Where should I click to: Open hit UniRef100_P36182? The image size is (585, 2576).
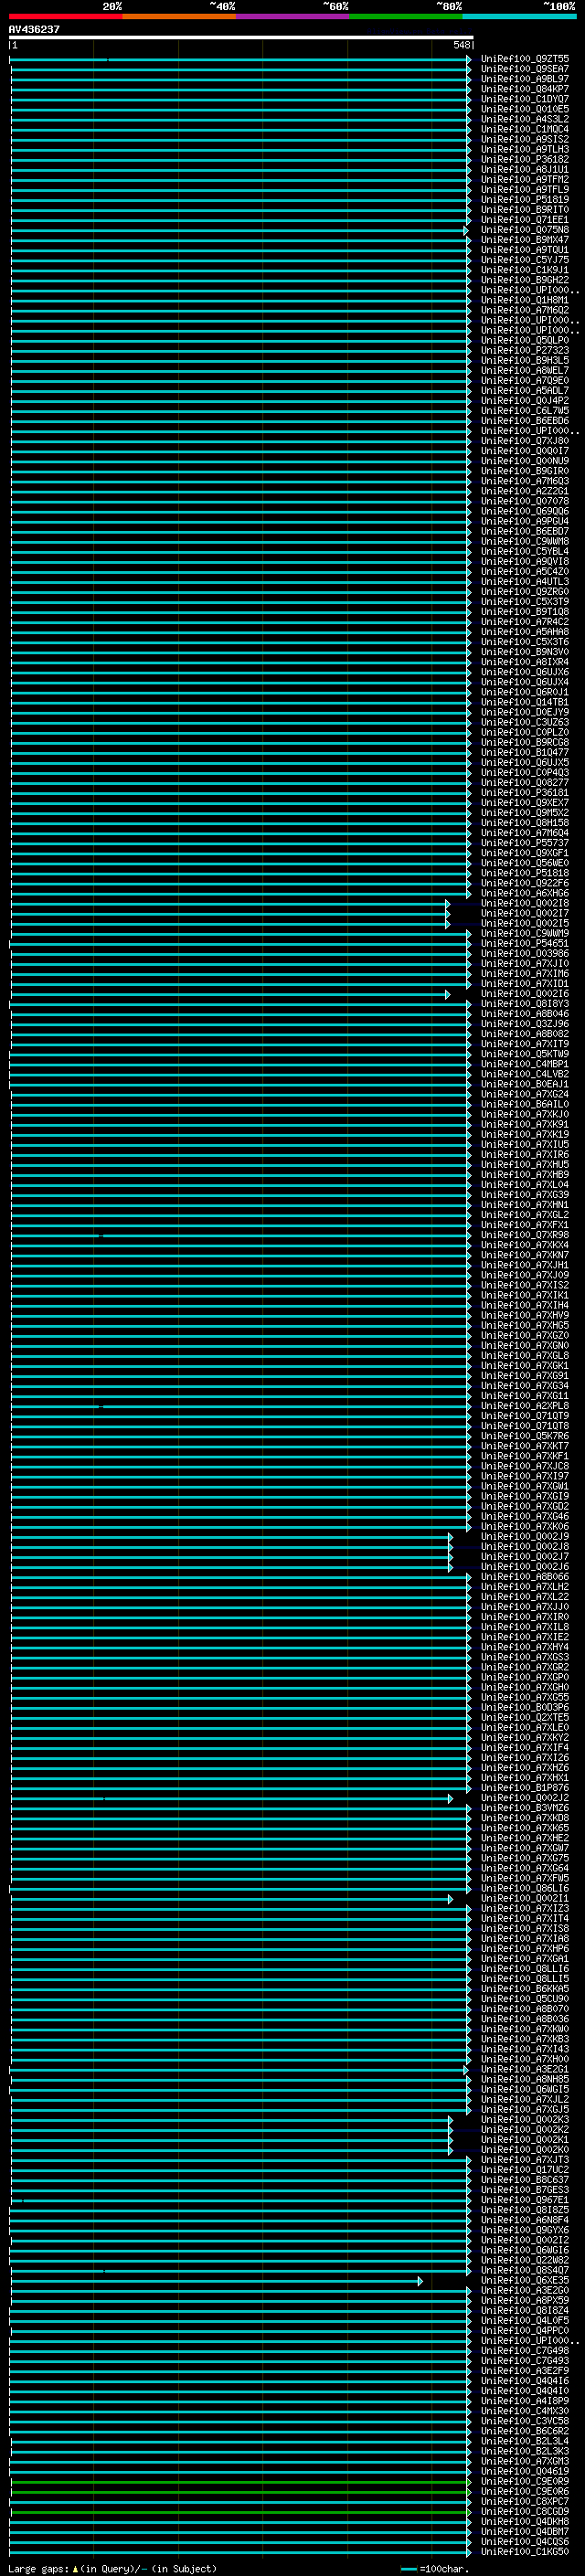click(x=524, y=160)
